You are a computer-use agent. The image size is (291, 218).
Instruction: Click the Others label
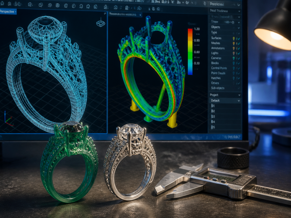pyautogui.click(x=215, y=83)
